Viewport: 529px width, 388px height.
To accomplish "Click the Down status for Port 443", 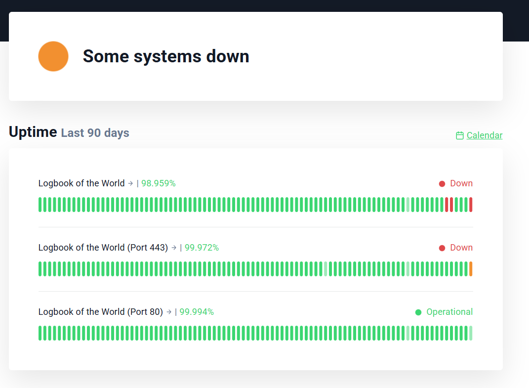I will pyautogui.click(x=461, y=248).
